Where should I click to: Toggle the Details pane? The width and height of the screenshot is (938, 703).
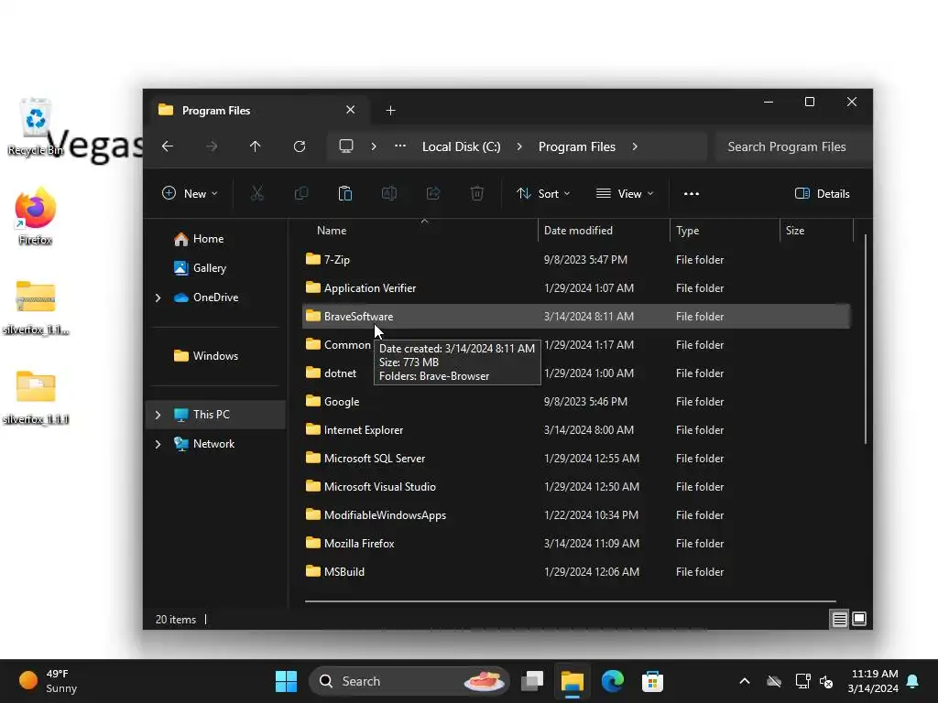click(823, 193)
